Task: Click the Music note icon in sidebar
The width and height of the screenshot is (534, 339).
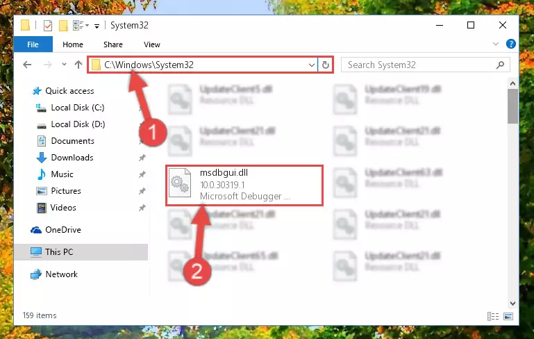Action: point(41,174)
